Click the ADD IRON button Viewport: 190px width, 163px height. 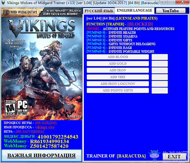coord(118,70)
